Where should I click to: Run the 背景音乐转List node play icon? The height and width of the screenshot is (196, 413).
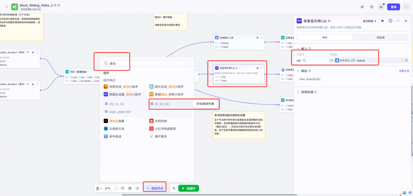pyautogui.click(x=257, y=68)
